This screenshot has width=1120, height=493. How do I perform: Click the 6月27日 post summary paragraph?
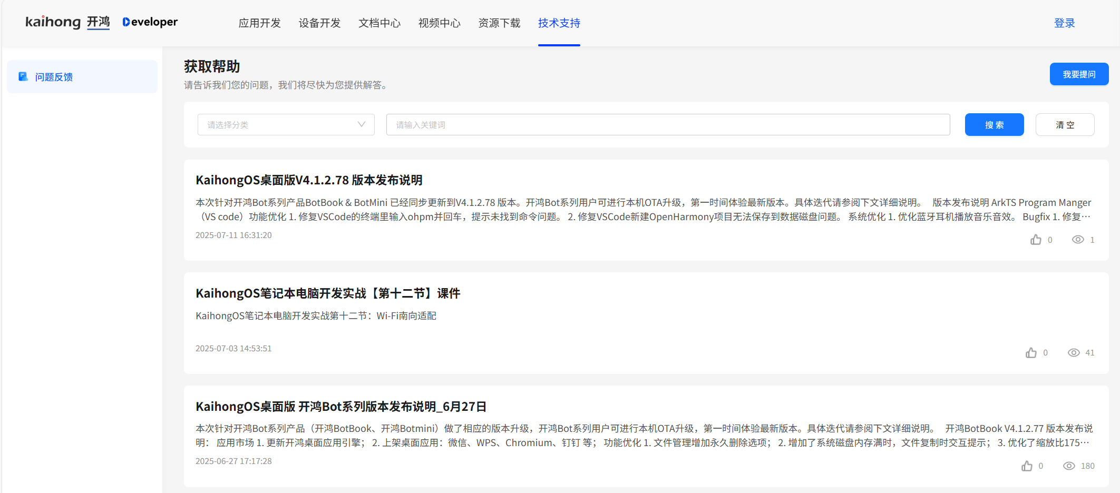coord(644,436)
